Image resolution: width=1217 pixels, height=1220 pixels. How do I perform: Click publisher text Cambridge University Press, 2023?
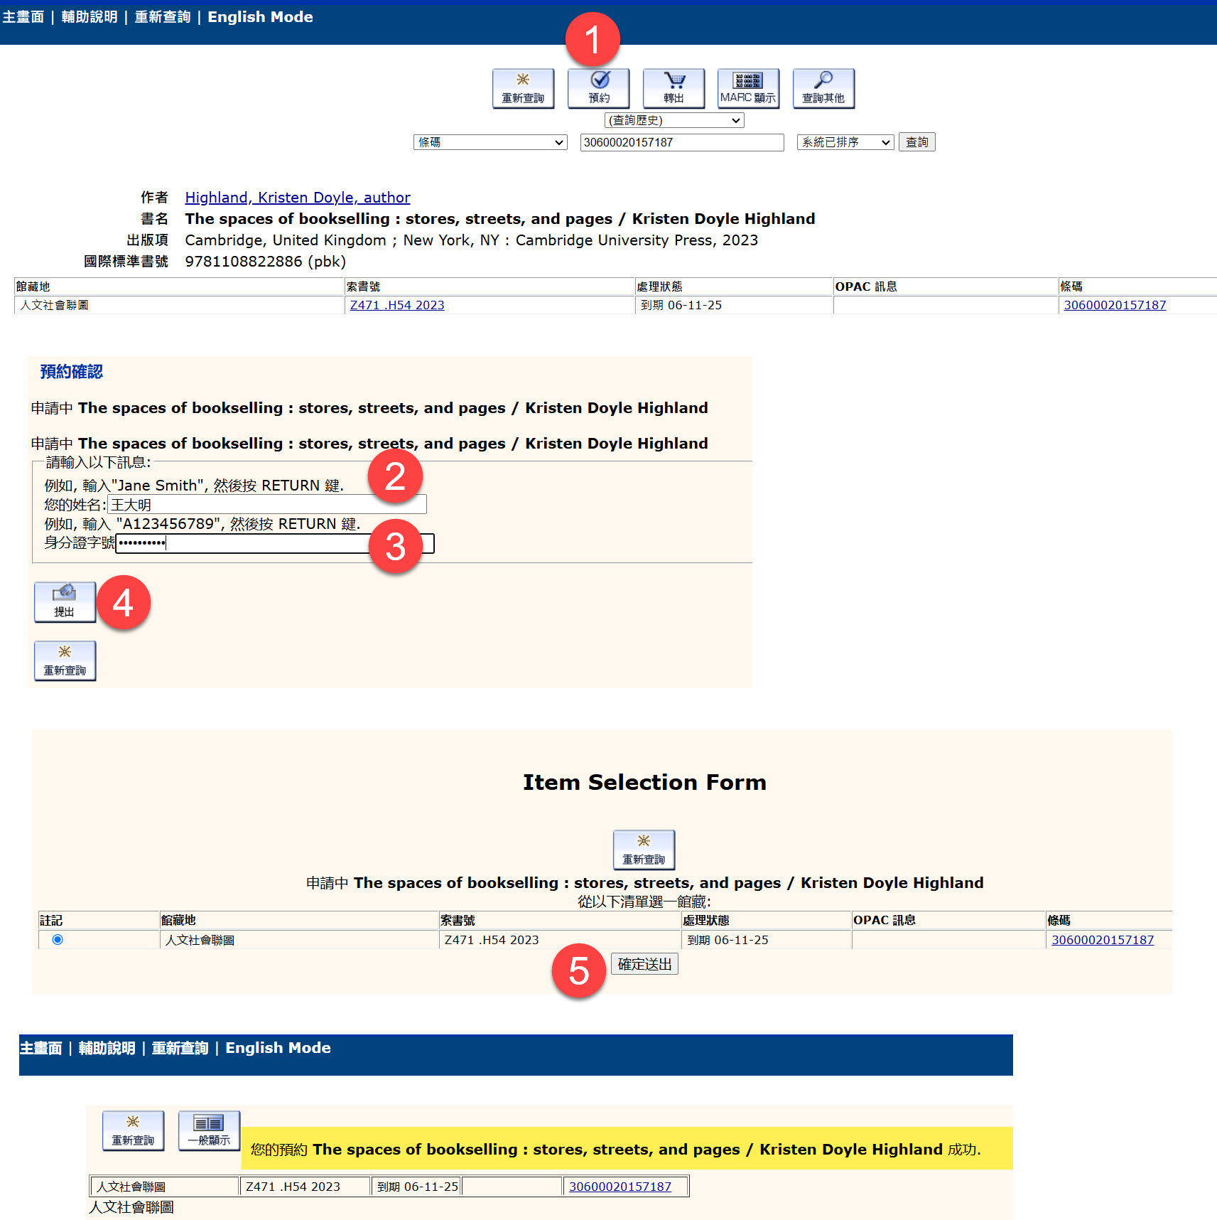coord(637,240)
